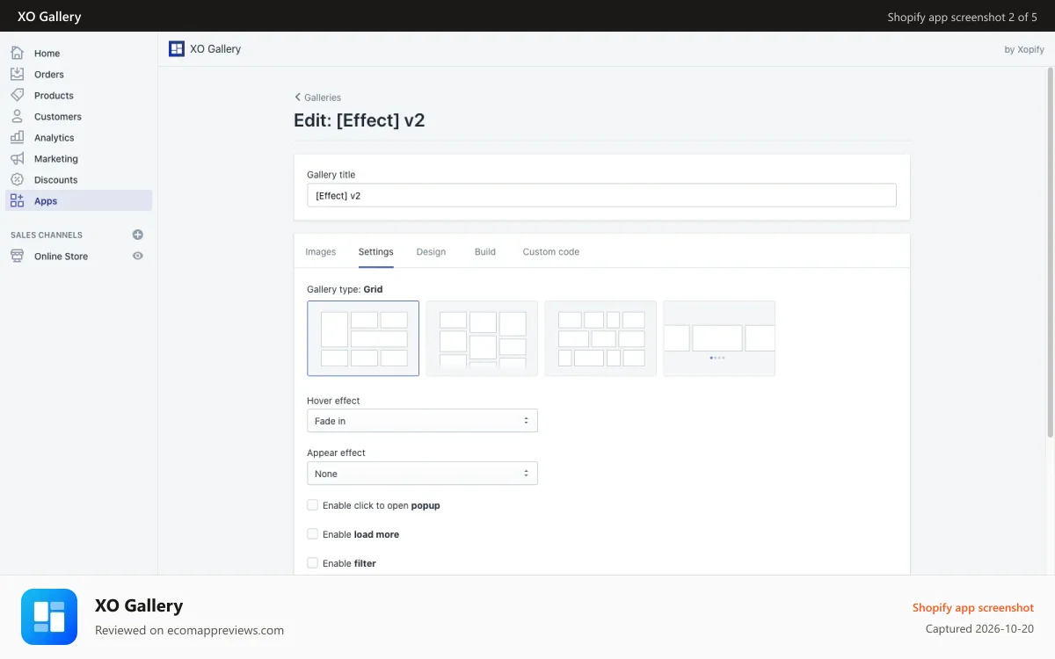
Task: Click the XO Gallery logo in header
Action: (x=177, y=49)
